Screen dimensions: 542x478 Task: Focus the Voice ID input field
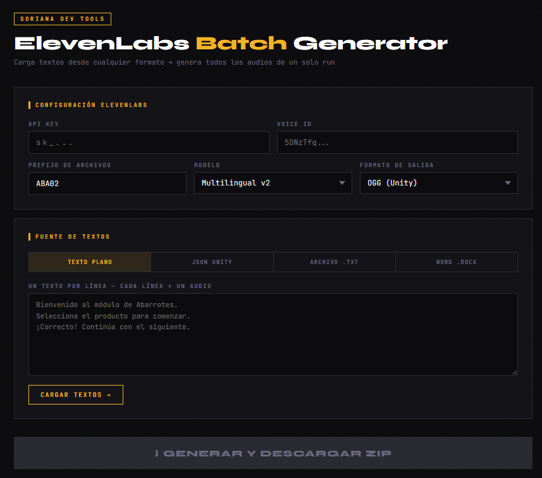397,142
